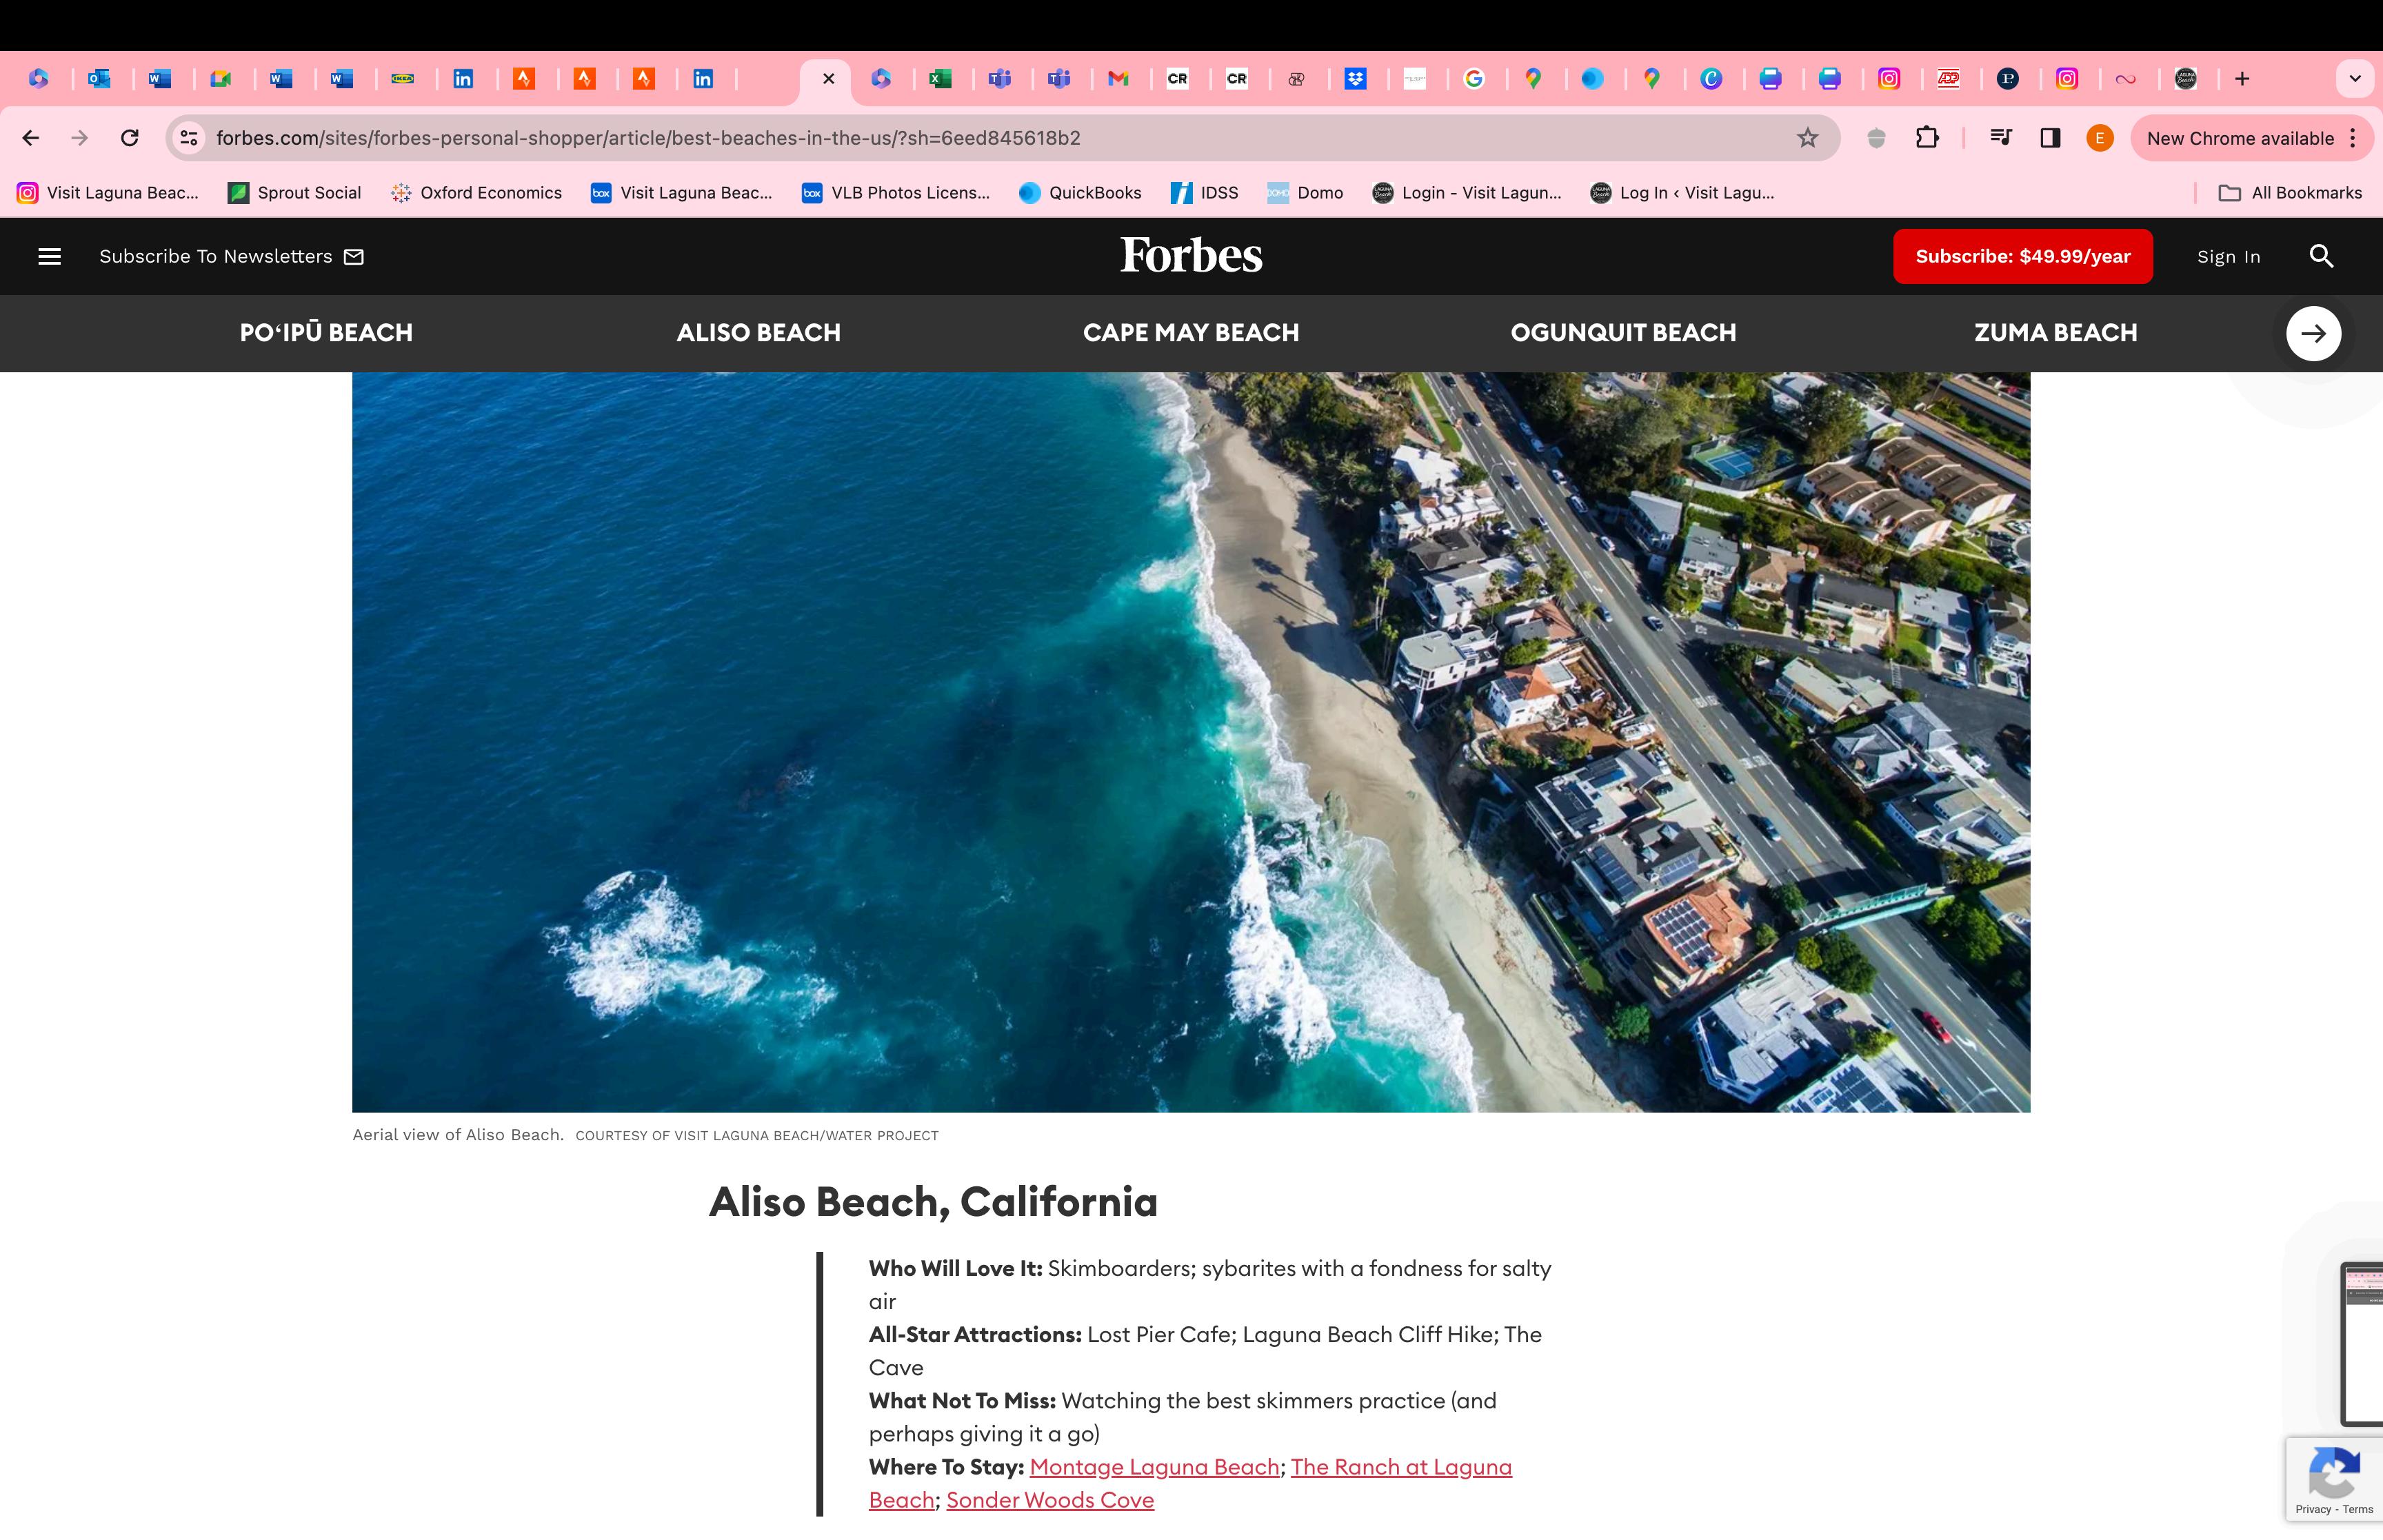Go back to previous page

(x=31, y=138)
